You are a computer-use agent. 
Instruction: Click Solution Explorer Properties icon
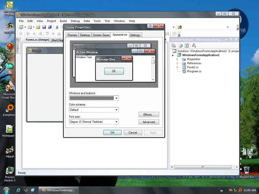pyautogui.click(x=174, y=45)
